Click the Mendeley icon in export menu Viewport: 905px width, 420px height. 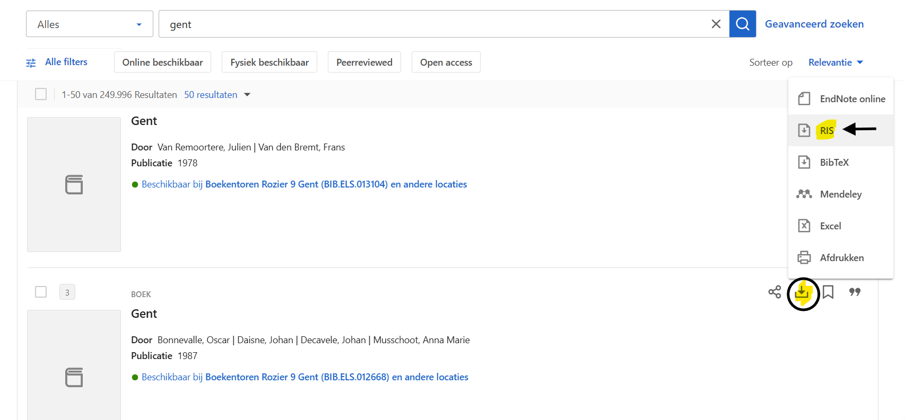(804, 194)
